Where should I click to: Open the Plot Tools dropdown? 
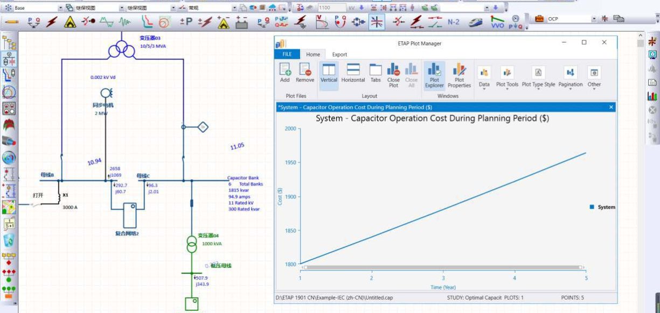[x=507, y=76]
